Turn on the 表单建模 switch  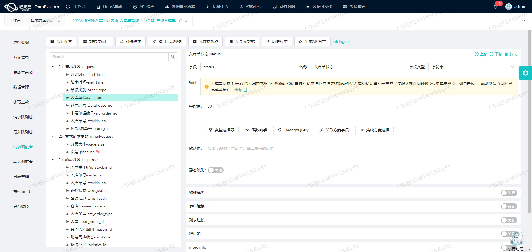(x=509, y=206)
